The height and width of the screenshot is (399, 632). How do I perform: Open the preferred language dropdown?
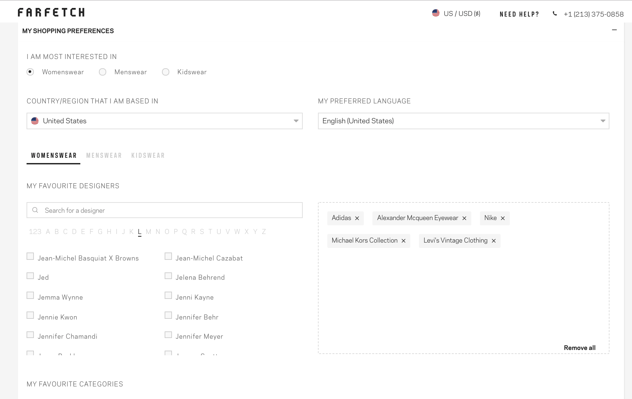tap(463, 121)
